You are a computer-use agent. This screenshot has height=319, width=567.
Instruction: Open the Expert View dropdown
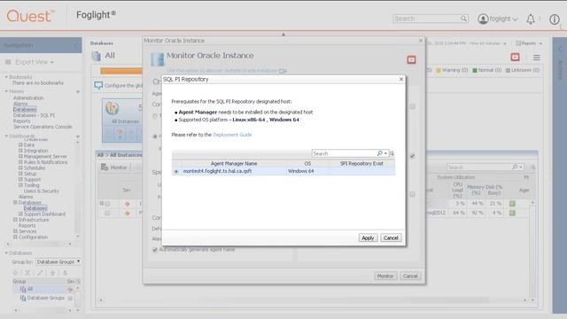(35, 62)
